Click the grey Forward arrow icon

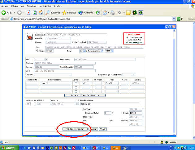(x=19, y=13)
